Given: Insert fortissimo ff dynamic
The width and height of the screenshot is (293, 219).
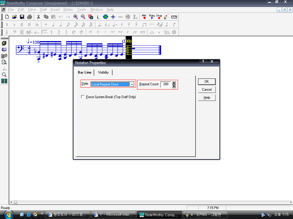Looking at the screenshot, I should [x=98, y=32].
